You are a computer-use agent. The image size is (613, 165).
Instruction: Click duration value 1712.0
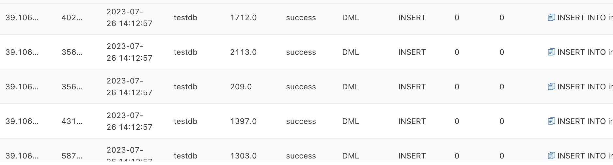[x=244, y=18]
